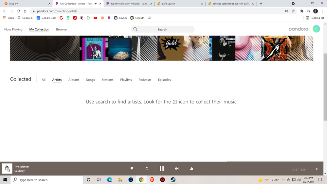The width and height of the screenshot is (327, 184).
Task: Click the replay track icon
Action: 147,169
